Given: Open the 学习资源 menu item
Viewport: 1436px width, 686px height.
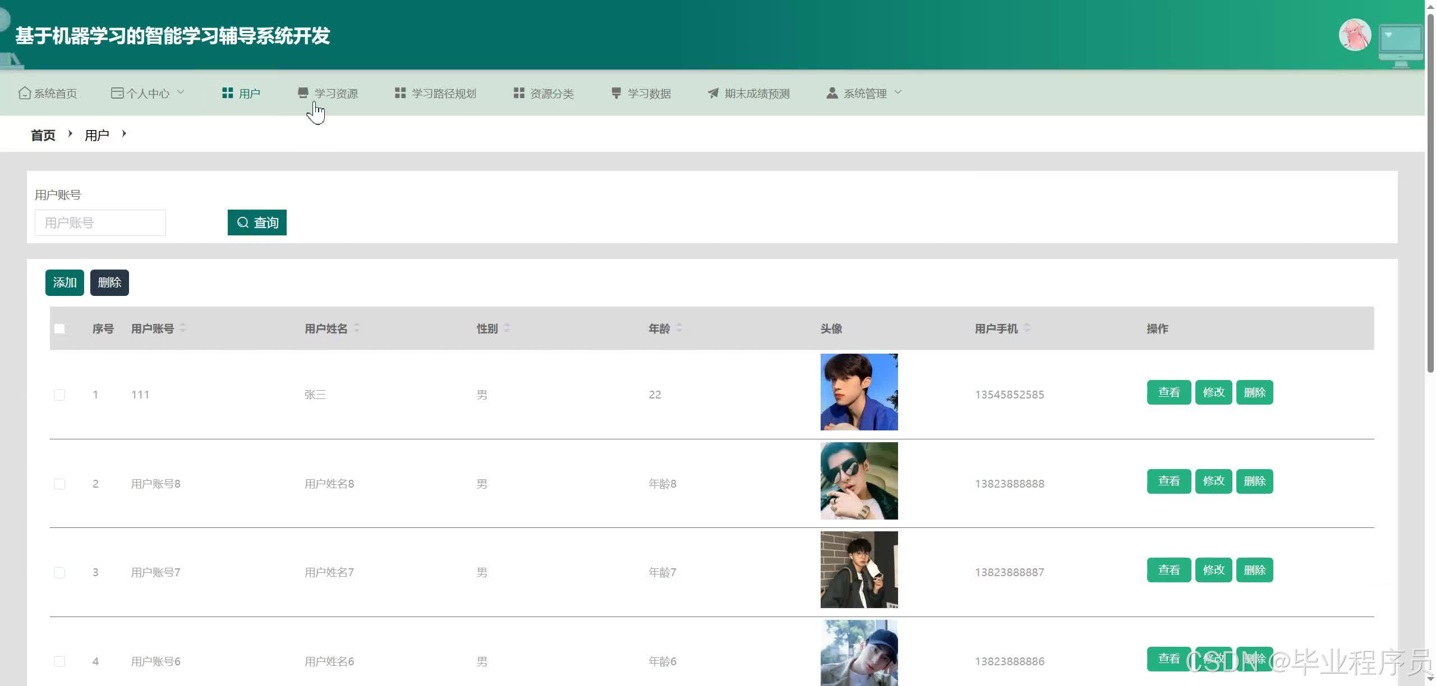Looking at the screenshot, I should (x=328, y=93).
